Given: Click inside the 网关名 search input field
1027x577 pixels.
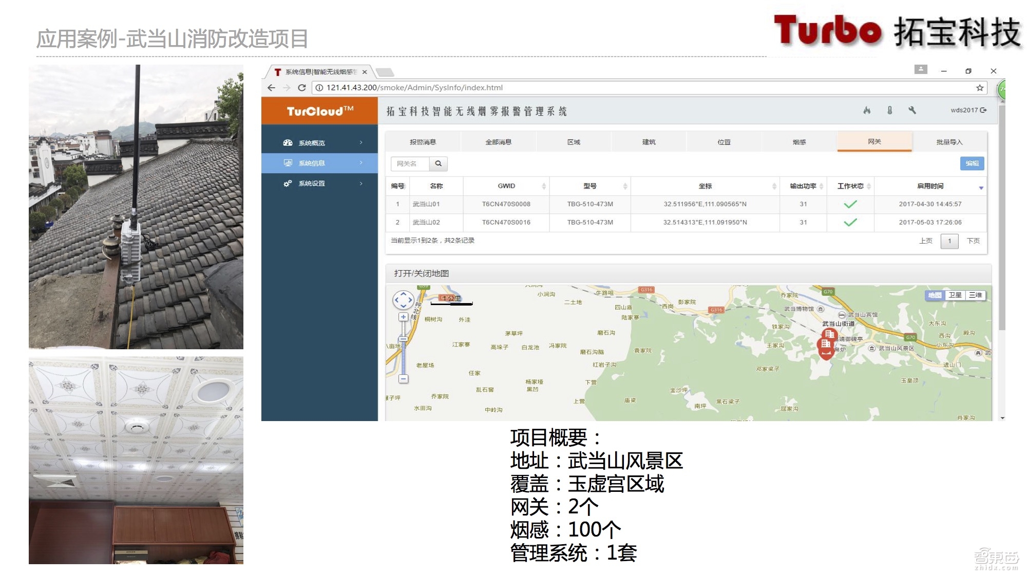Looking at the screenshot, I should 411,164.
